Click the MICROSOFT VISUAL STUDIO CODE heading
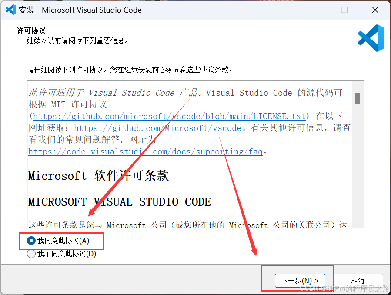Image resolution: width=391 pixels, height=295 pixels. pos(120,202)
